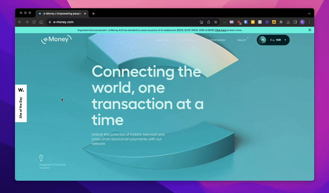Expand the tab search chevron

pyautogui.click(x=309, y=14)
